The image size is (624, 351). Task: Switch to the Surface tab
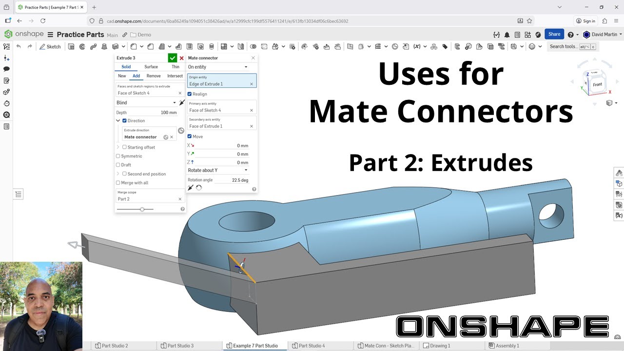click(151, 67)
